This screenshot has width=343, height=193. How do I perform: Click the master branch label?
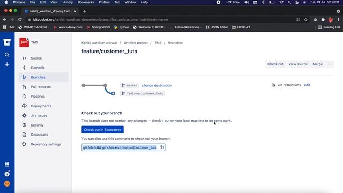click(130, 85)
